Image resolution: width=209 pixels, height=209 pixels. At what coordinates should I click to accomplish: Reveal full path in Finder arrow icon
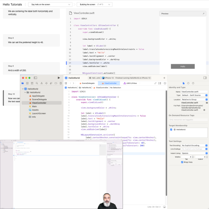(204, 110)
